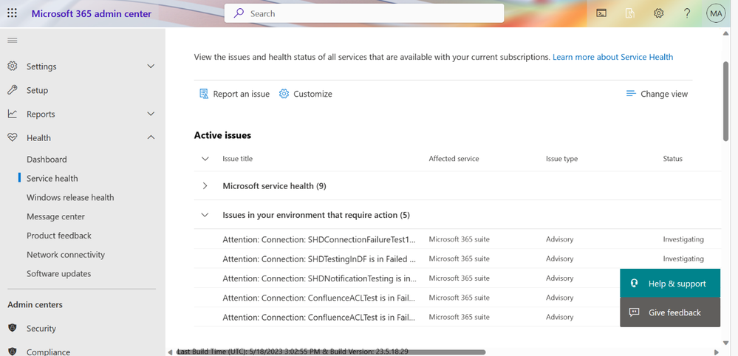Collapse the navigation hamburger menu
The width and height of the screenshot is (738, 356).
(13, 40)
